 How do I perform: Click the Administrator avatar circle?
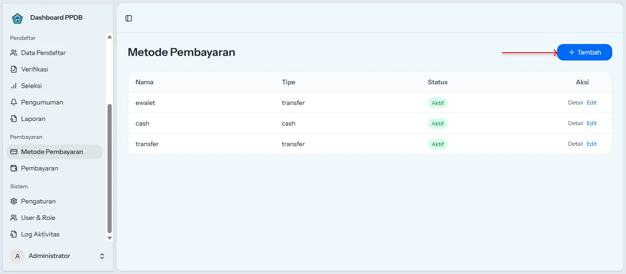pyautogui.click(x=17, y=256)
